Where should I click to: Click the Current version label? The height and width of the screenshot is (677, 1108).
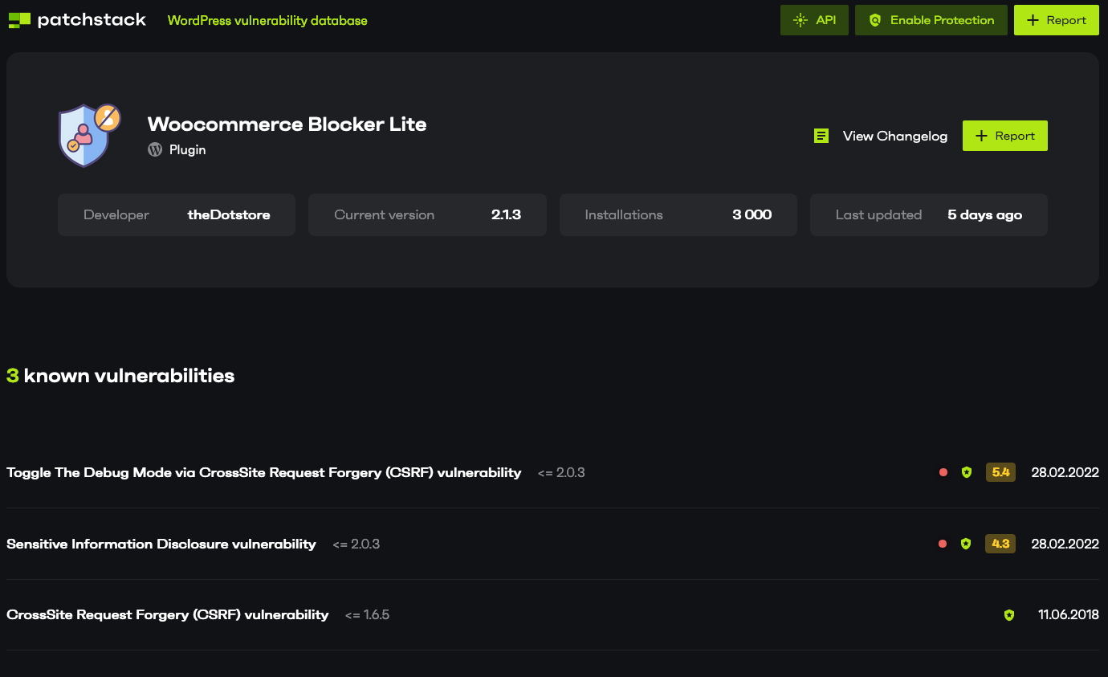(384, 214)
